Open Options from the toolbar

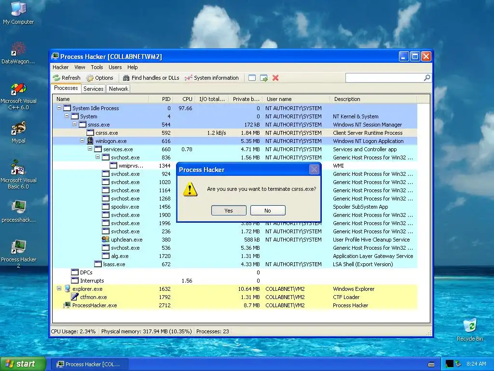point(99,78)
